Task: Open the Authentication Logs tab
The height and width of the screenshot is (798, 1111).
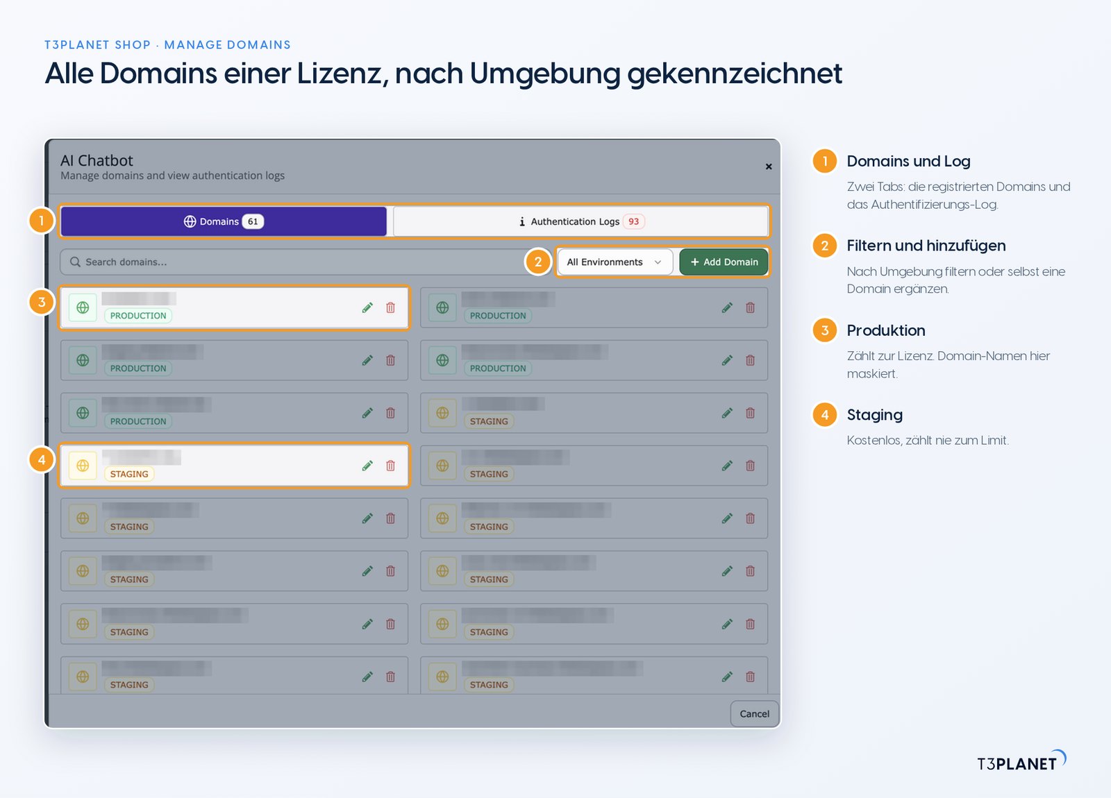Action: point(580,221)
